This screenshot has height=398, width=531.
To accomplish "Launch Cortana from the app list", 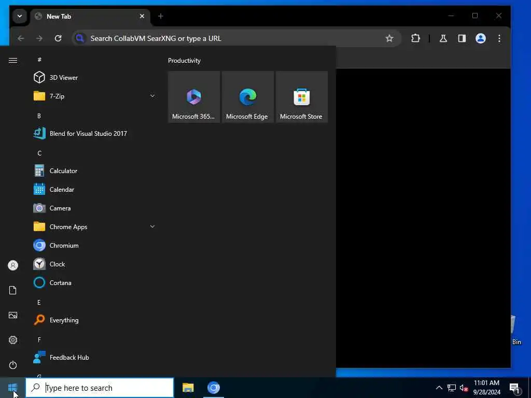I will [x=95, y=282].
